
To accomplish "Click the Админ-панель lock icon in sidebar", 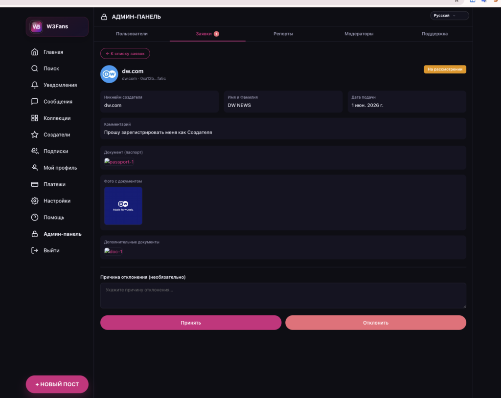I will coord(35,234).
